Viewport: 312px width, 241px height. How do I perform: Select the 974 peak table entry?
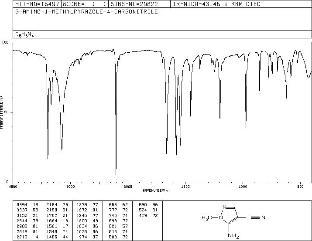point(117,237)
